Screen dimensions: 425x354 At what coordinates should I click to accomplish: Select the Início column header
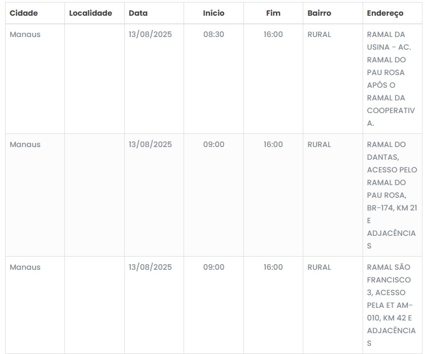pyautogui.click(x=214, y=13)
